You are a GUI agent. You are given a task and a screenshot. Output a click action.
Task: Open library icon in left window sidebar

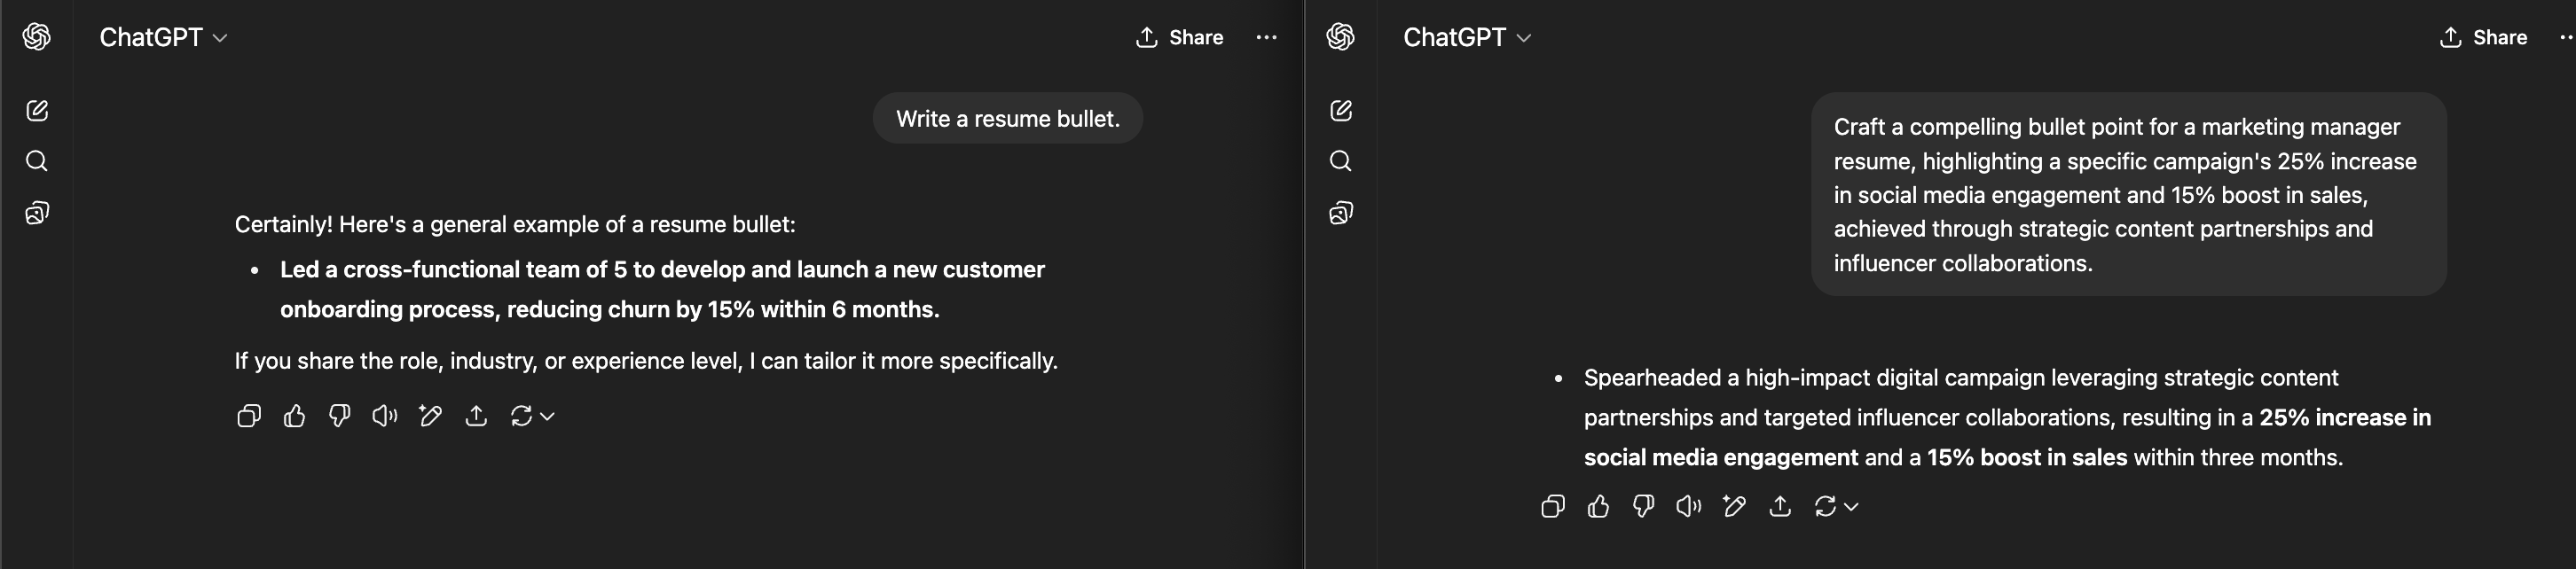pyautogui.click(x=37, y=213)
